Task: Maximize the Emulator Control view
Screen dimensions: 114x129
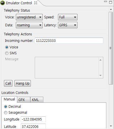Action: (111, 2)
